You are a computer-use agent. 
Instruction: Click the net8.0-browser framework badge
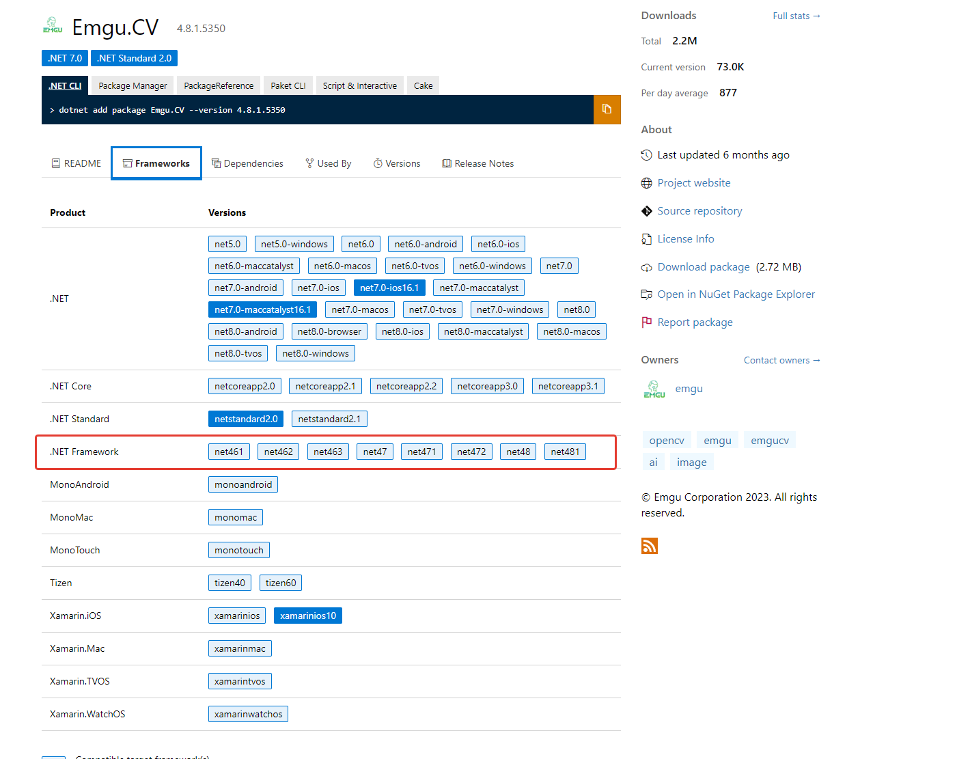click(329, 331)
